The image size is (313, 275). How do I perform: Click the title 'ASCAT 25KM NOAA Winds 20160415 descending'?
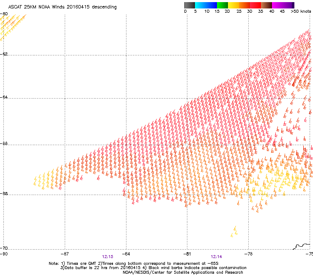[62, 7]
